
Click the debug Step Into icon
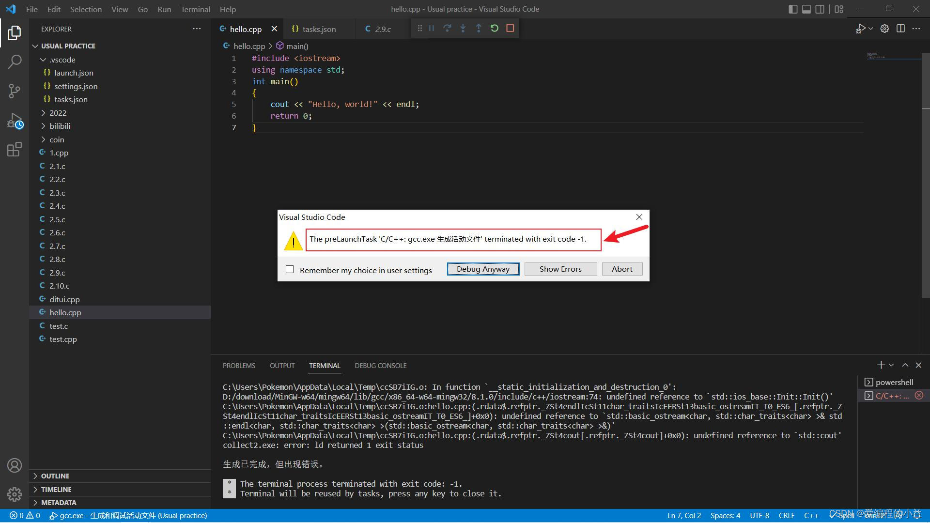coord(463,29)
